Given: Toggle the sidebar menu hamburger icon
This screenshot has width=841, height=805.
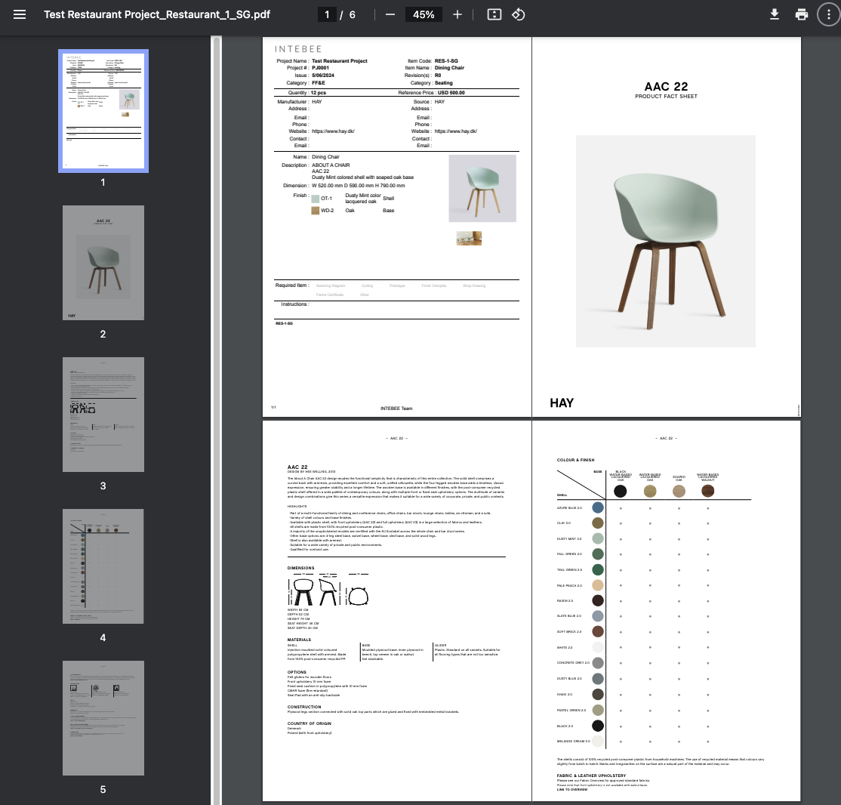Looking at the screenshot, I should 20,14.
